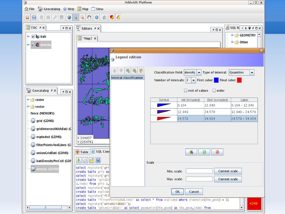Click the Max. scale input field
Image resolution: width=285 pixels, height=214 pixels.
point(199,179)
